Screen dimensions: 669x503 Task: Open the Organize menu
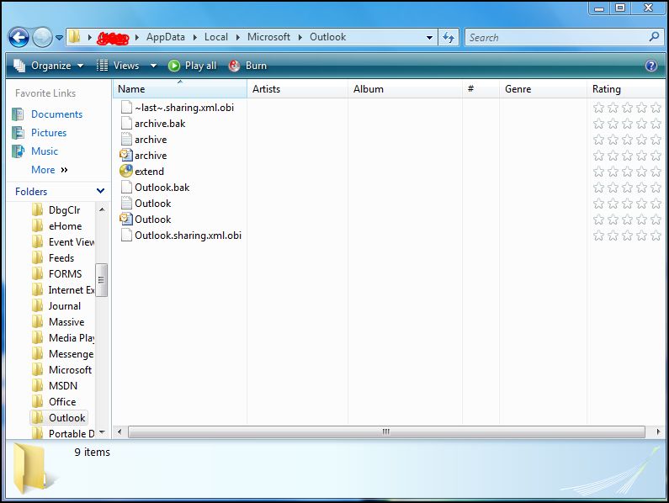tap(48, 66)
